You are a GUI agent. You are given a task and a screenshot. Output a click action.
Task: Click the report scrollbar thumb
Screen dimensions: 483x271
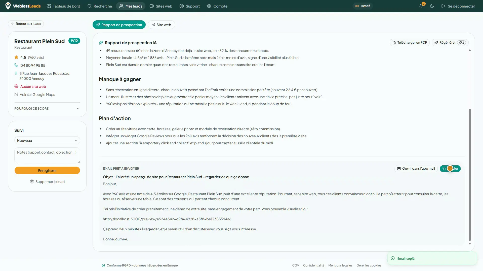470,175
